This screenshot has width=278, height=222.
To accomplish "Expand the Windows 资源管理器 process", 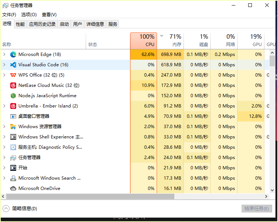I will pyautogui.click(x=4, y=127).
